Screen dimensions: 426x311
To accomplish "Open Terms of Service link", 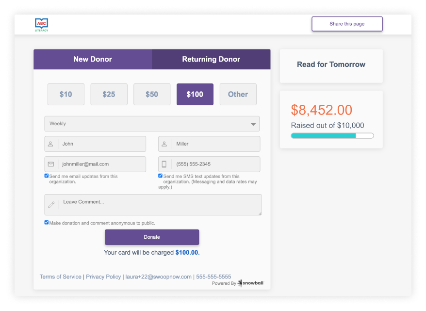I will [61, 277].
